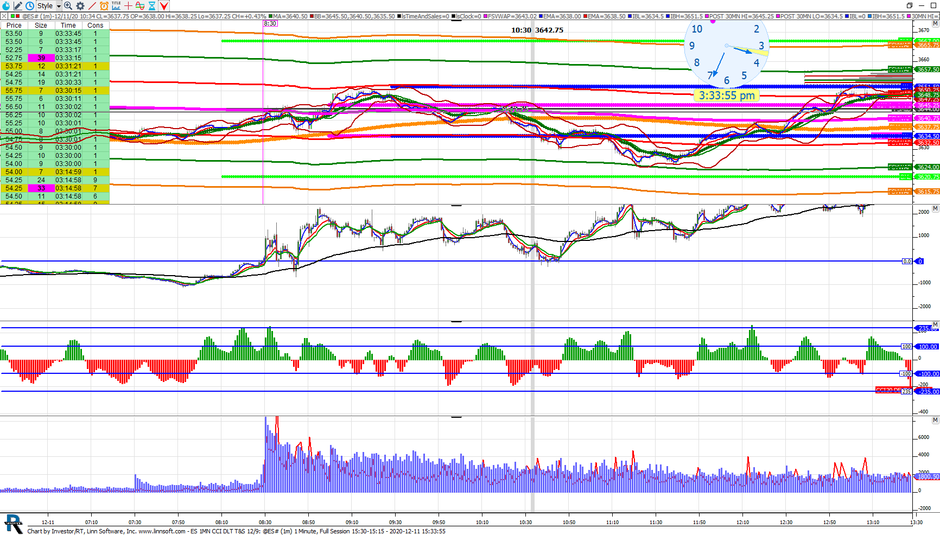The height and width of the screenshot is (535, 940).
Task: Click the 3:33:55 pm digital time label
Action: coord(727,95)
